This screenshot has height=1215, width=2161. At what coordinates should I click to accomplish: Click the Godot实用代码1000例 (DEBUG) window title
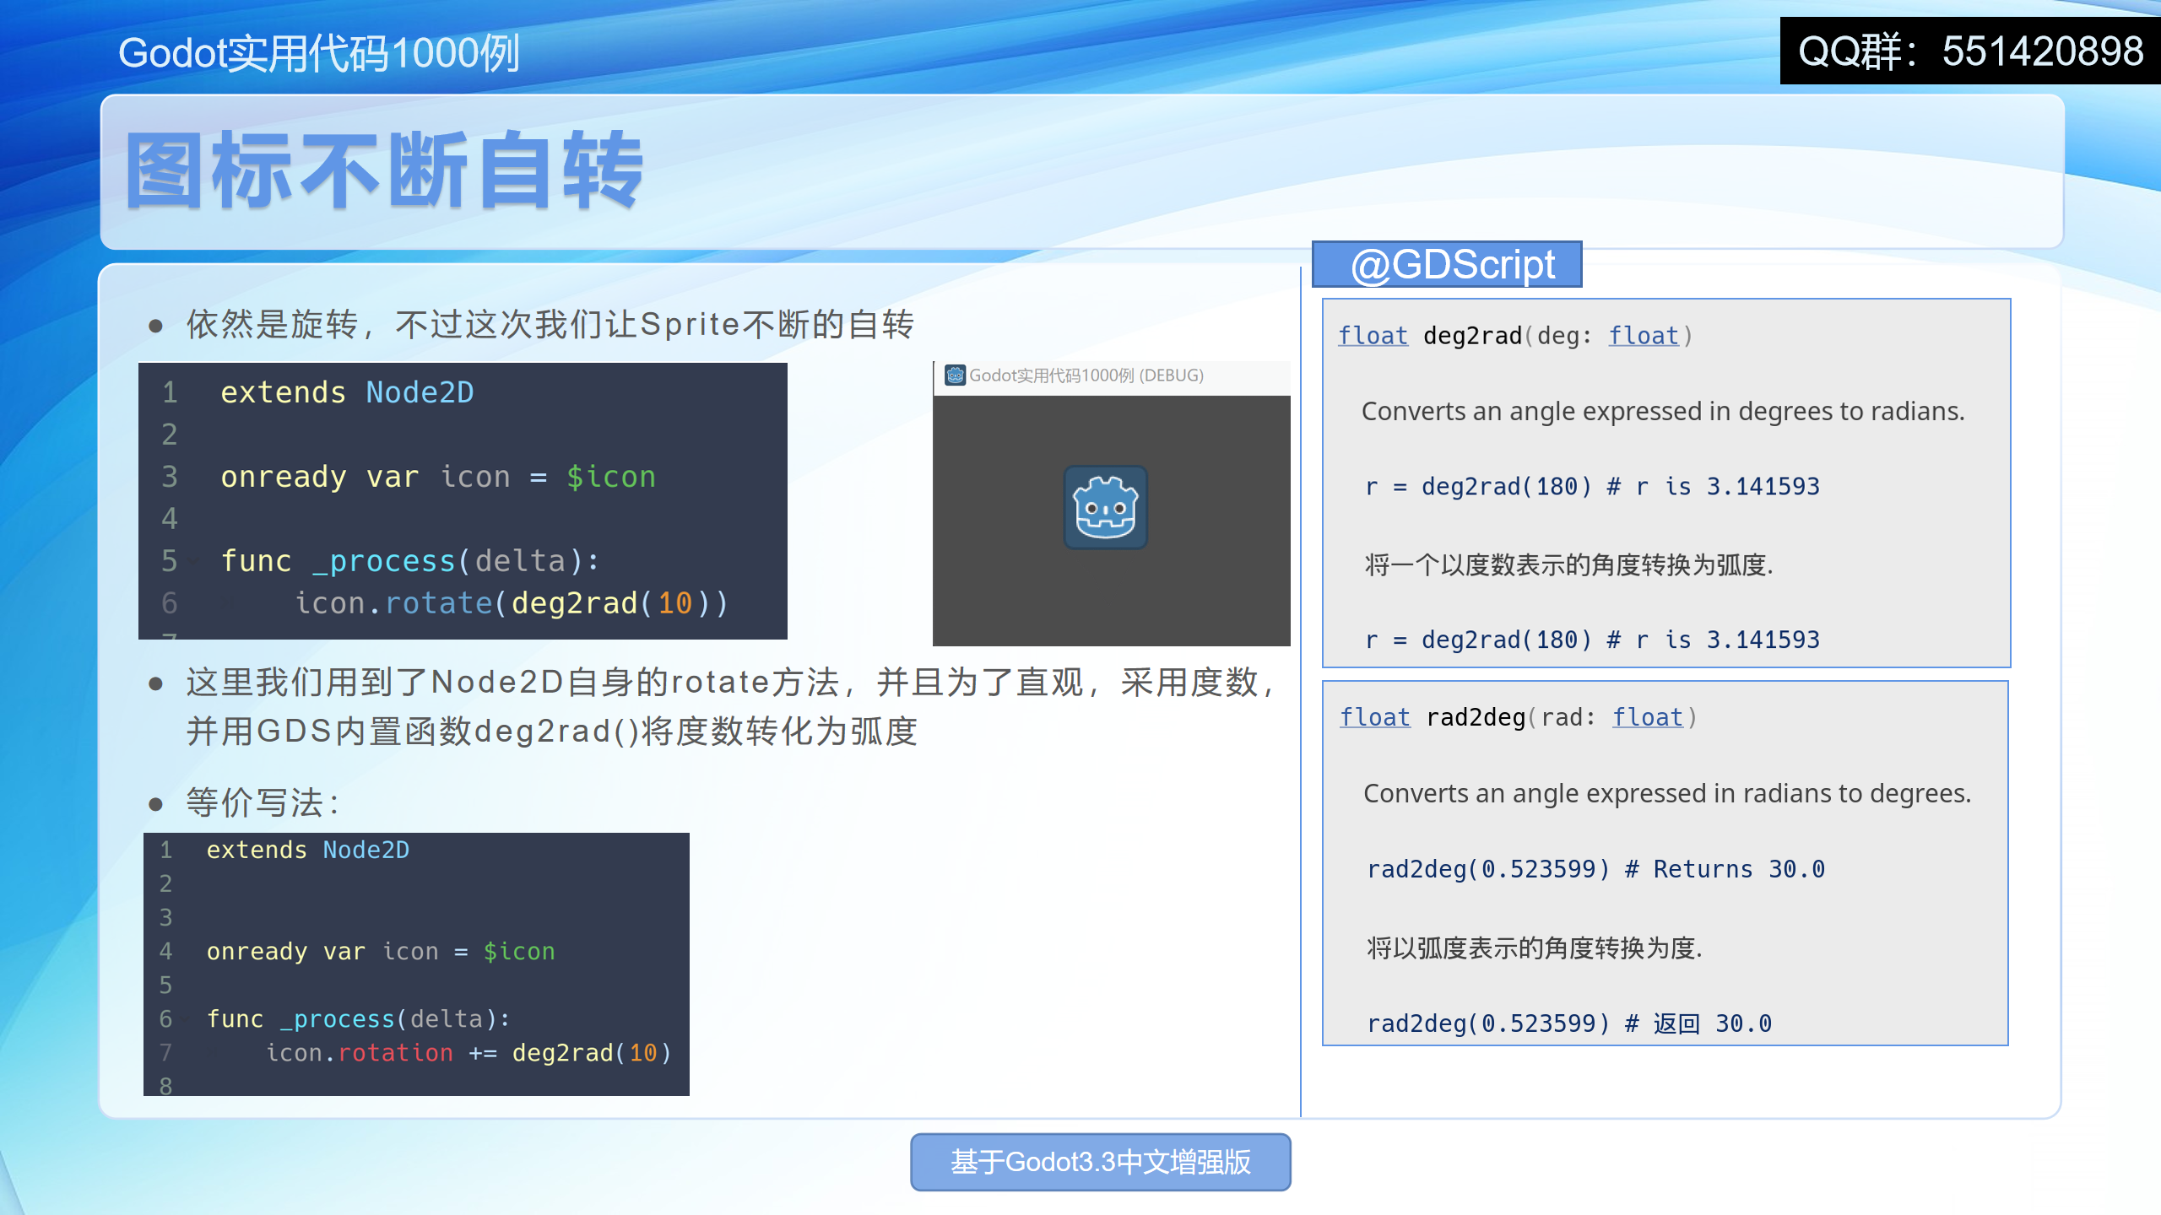pyautogui.click(x=1086, y=375)
